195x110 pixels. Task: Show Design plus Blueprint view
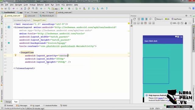[x=146, y=19]
